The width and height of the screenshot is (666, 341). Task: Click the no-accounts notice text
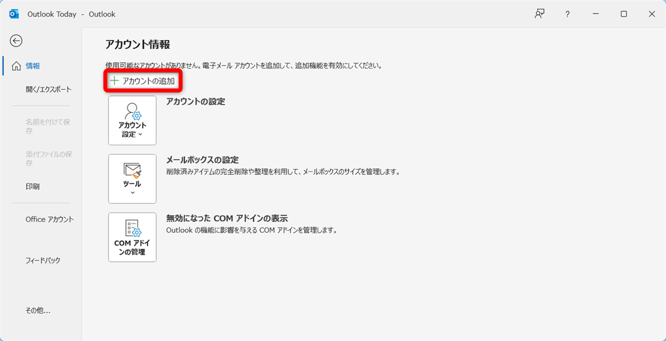click(x=244, y=66)
